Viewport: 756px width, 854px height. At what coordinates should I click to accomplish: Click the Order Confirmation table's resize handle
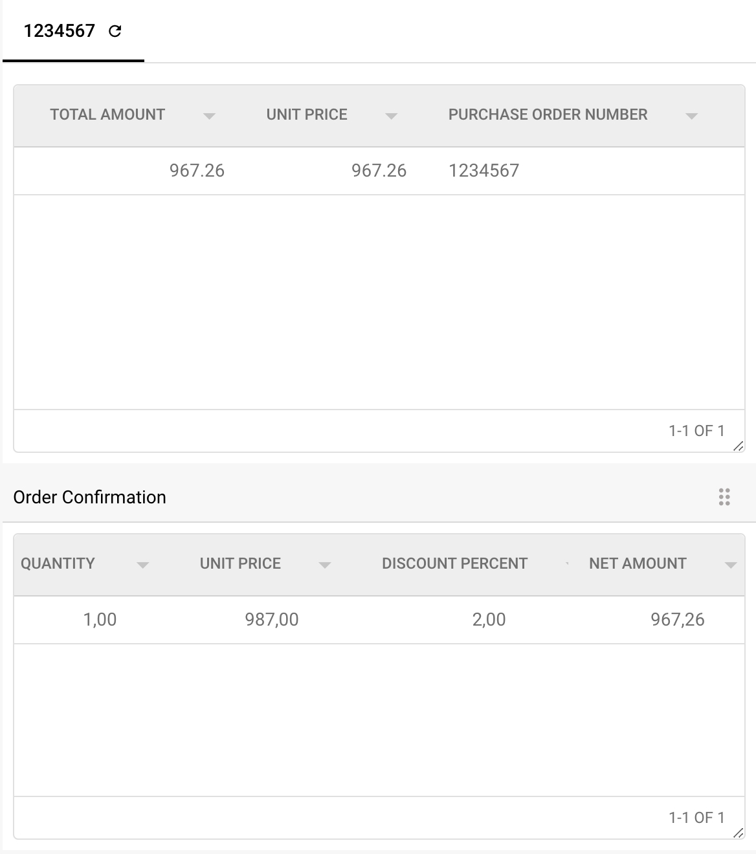coord(738,833)
